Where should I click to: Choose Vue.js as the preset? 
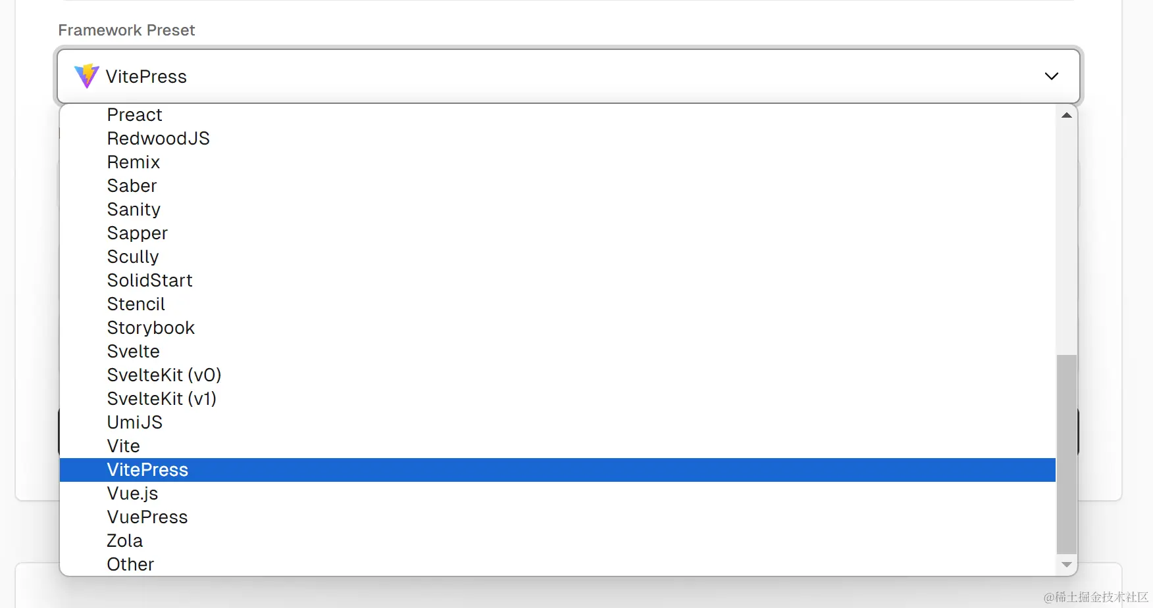(x=557, y=494)
